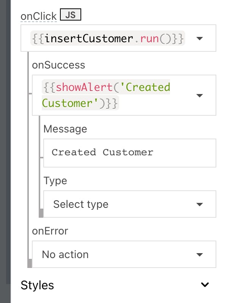The width and height of the screenshot is (230, 303).
Task: Click the Type field label
Action: click(55, 180)
